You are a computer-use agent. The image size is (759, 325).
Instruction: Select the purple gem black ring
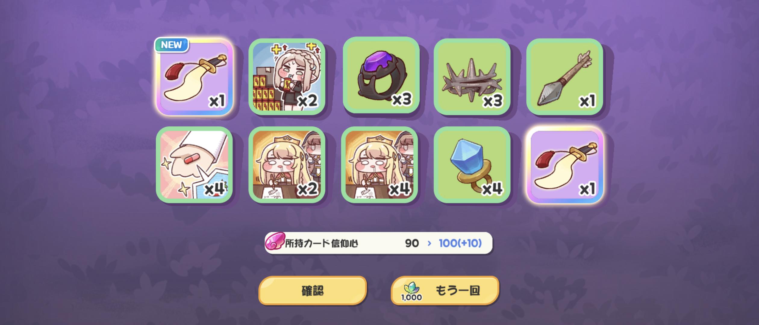(x=381, y=75)
